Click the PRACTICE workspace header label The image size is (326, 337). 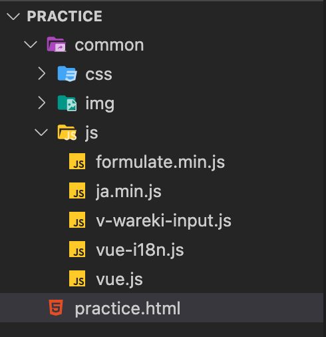65,16
